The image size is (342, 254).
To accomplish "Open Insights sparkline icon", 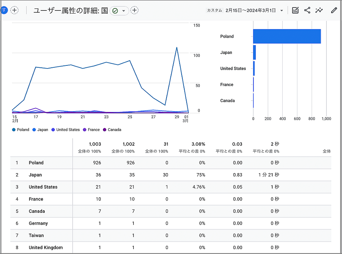I will 319,10.
